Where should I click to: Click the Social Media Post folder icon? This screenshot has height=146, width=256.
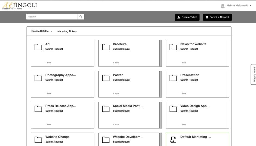pos(106,109)
